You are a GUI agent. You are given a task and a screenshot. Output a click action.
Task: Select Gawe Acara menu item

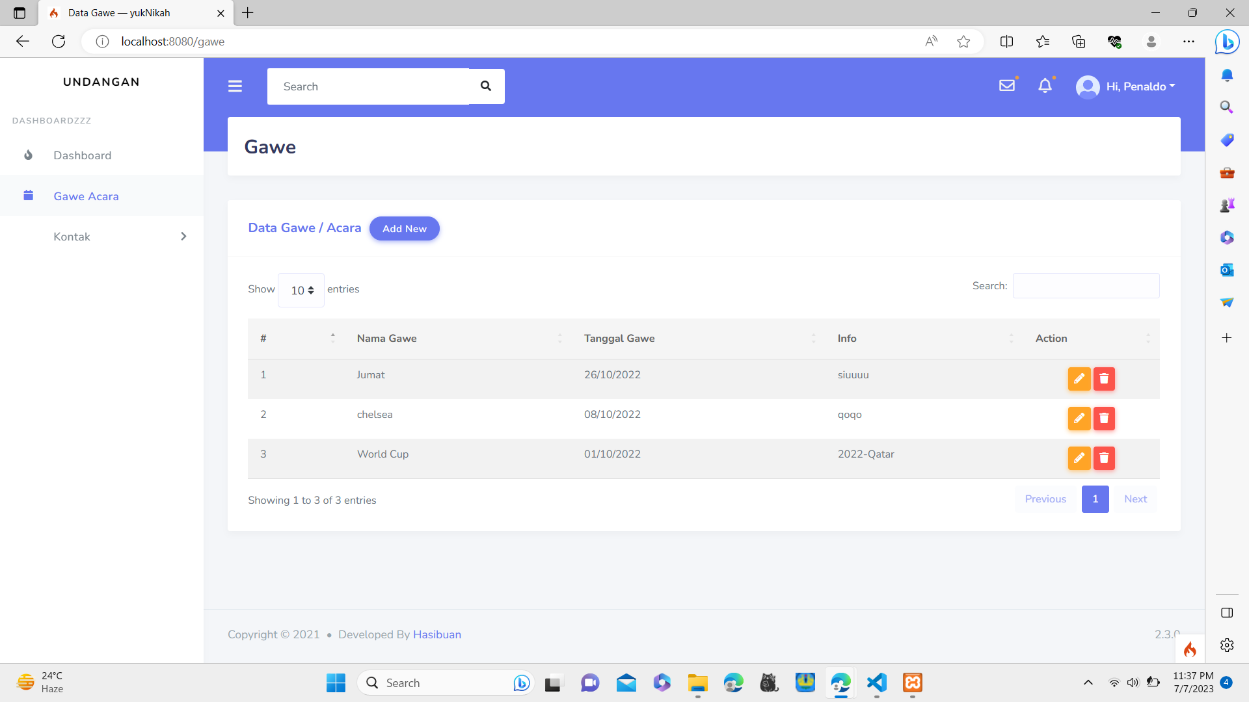pyautogui.click(x=87, y=196)
